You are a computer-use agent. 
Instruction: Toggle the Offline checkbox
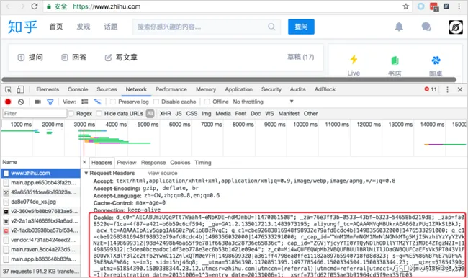(207, 102)
